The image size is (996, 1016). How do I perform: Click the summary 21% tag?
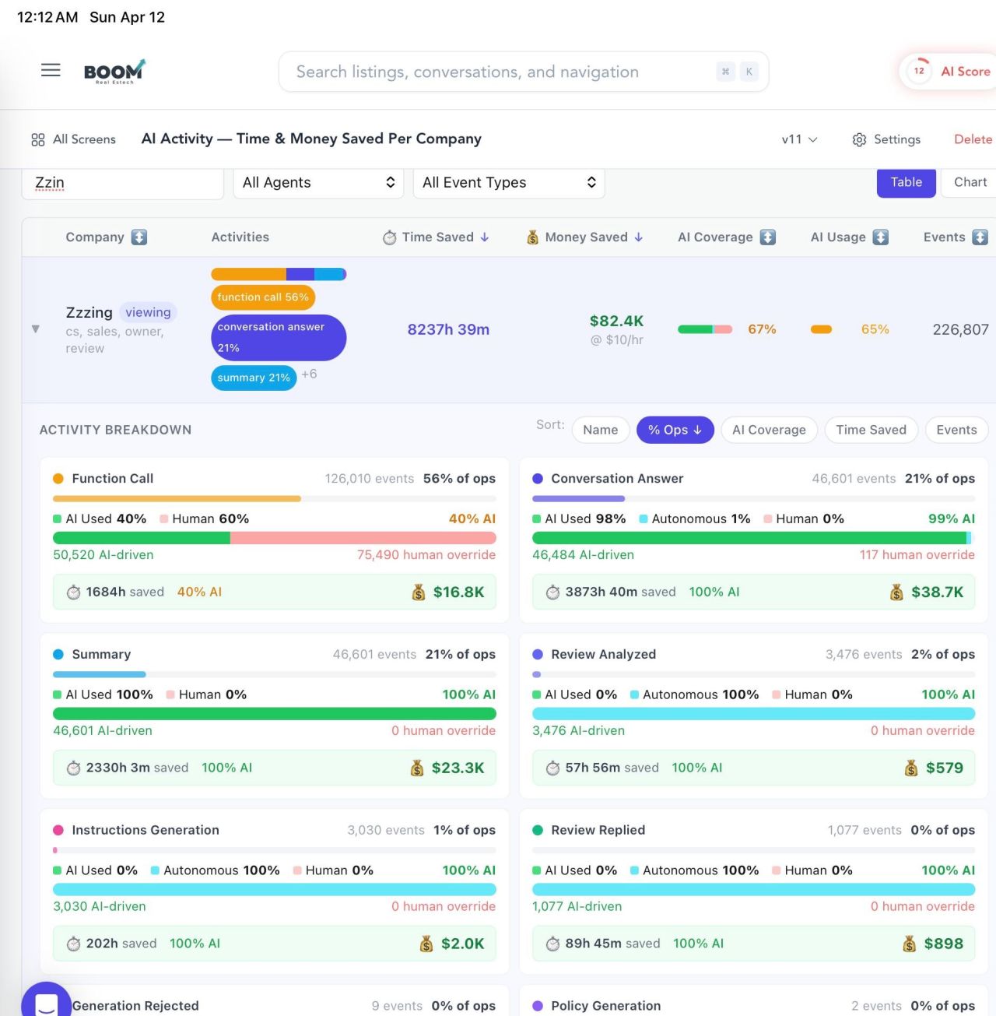(x=254, y=378)
